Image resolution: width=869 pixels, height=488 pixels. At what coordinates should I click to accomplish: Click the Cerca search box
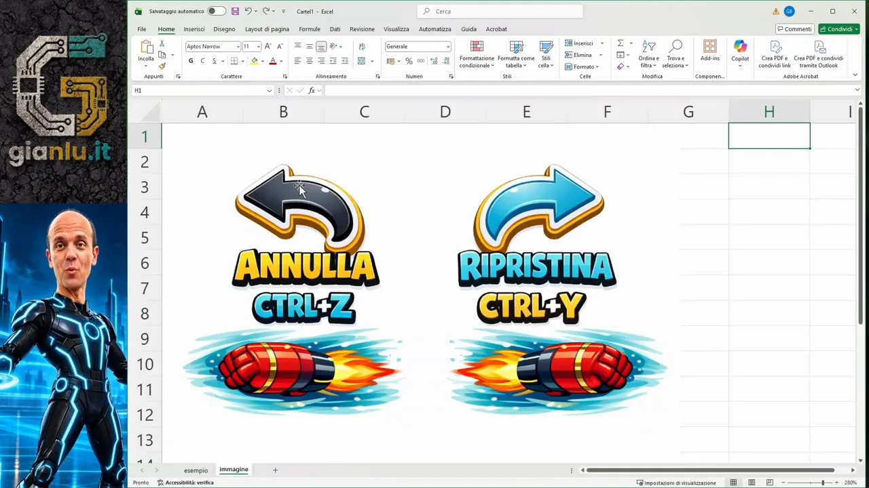[x=500, y=12]
